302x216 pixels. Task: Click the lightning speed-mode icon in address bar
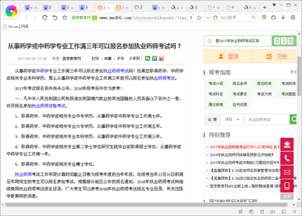(191, 17)
